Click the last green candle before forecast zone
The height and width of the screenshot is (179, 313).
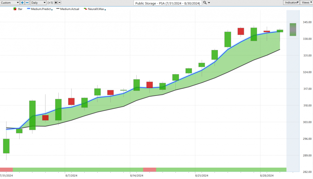(x=280, y=31)
